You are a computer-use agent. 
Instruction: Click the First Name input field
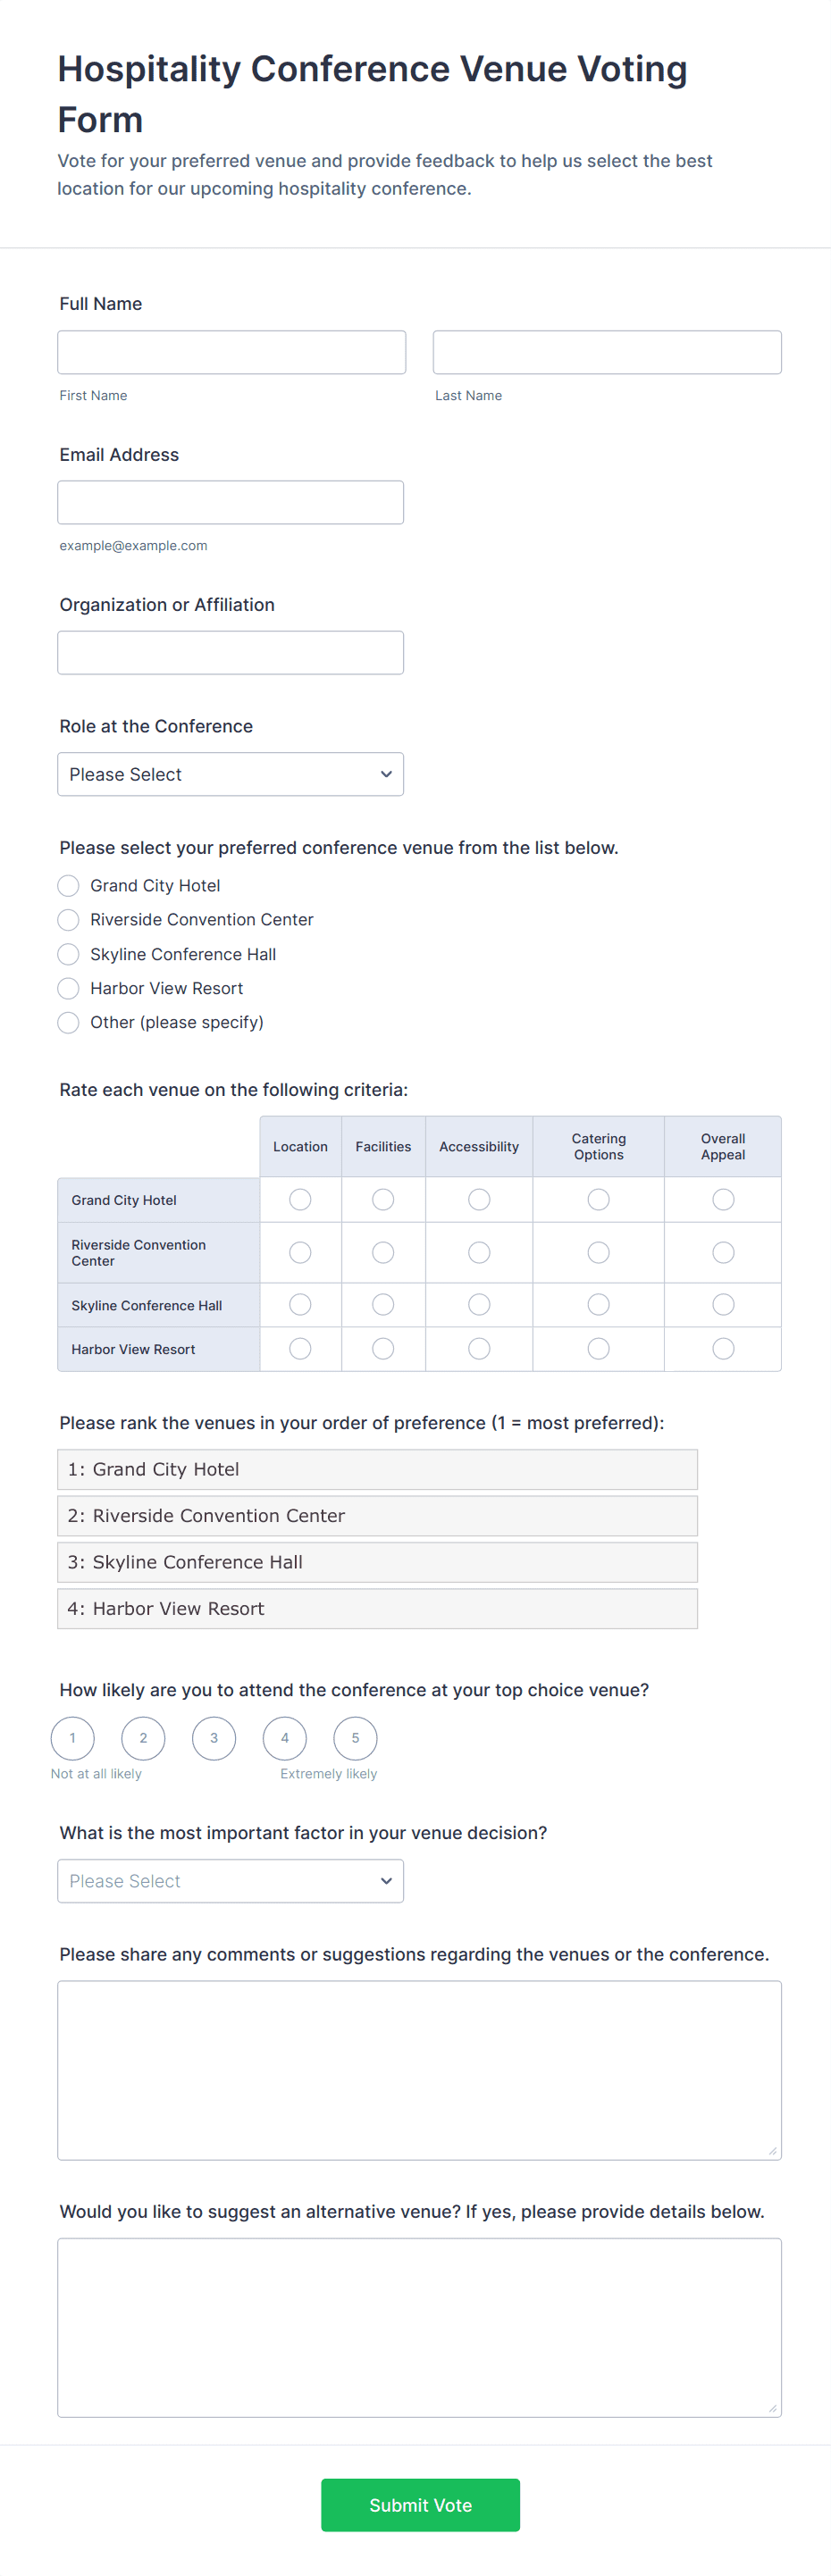231,352
